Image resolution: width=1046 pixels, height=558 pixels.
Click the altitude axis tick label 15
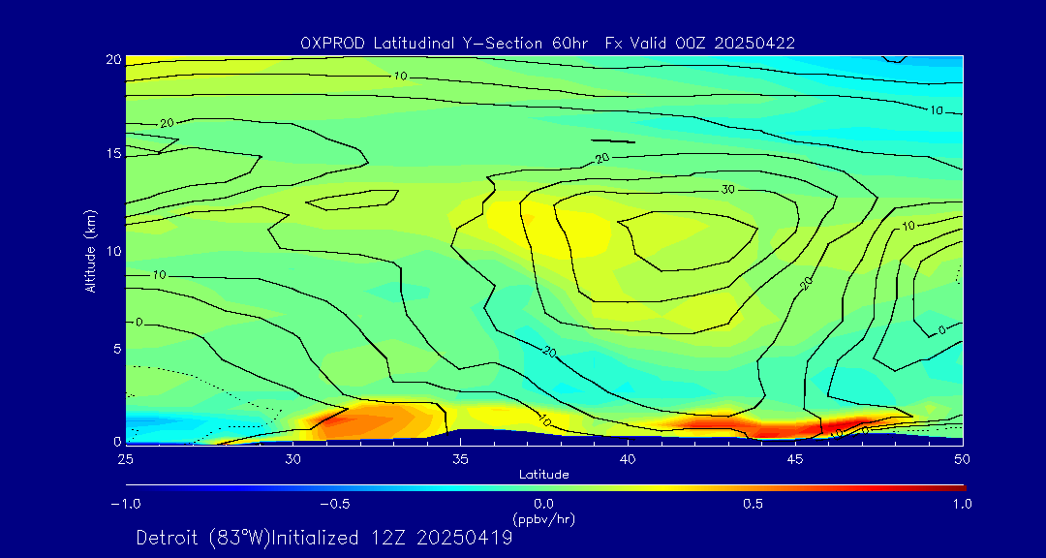(x=113, y=154)
